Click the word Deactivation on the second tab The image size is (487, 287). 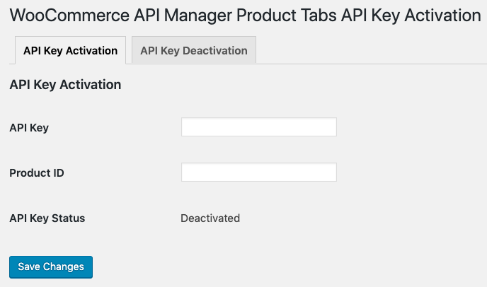tap(215, 51)
